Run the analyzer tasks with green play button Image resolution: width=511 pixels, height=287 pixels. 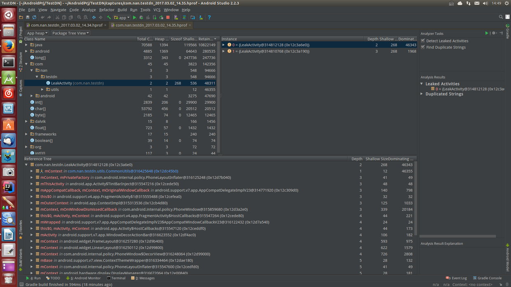(x=487, y=33)
